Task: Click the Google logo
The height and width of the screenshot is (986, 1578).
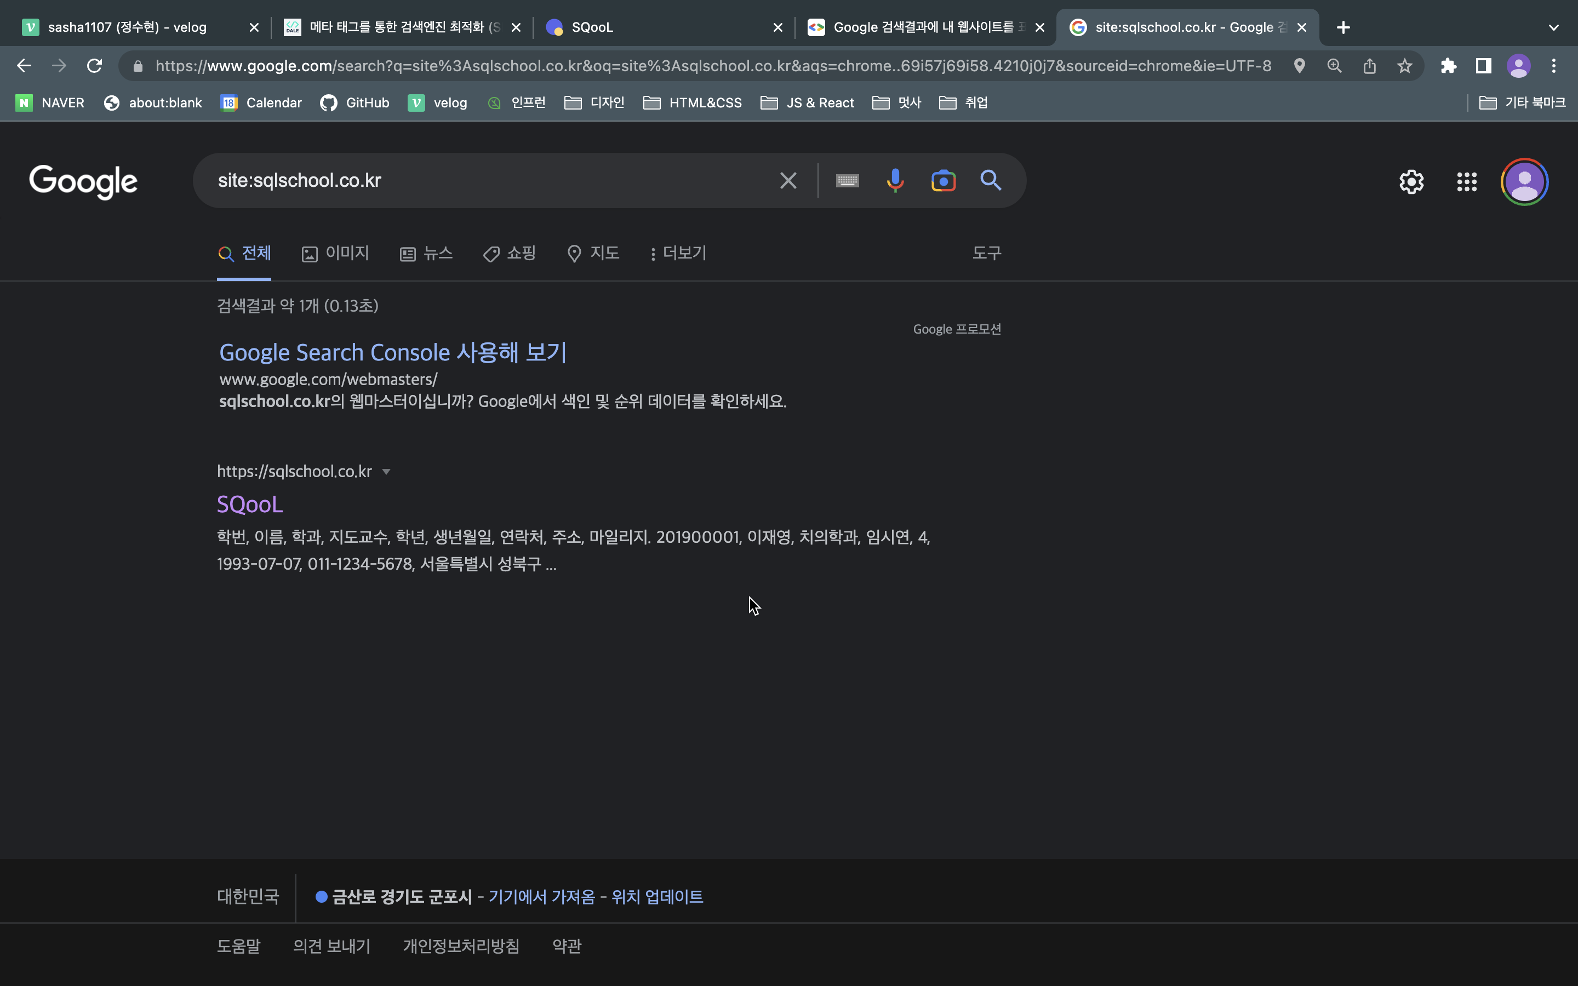Action: (83, 182)
